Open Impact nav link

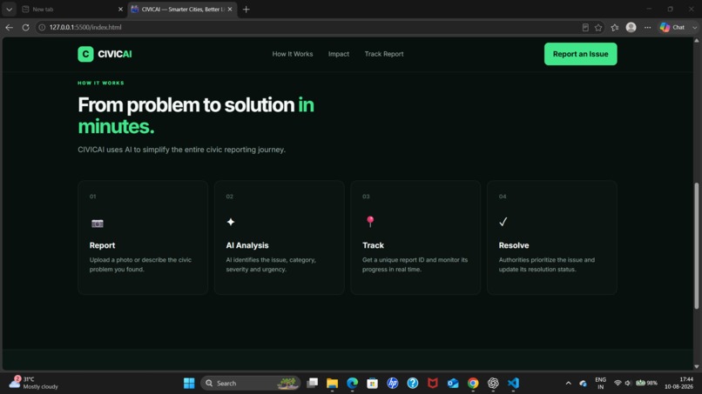[x=339, y=54]
